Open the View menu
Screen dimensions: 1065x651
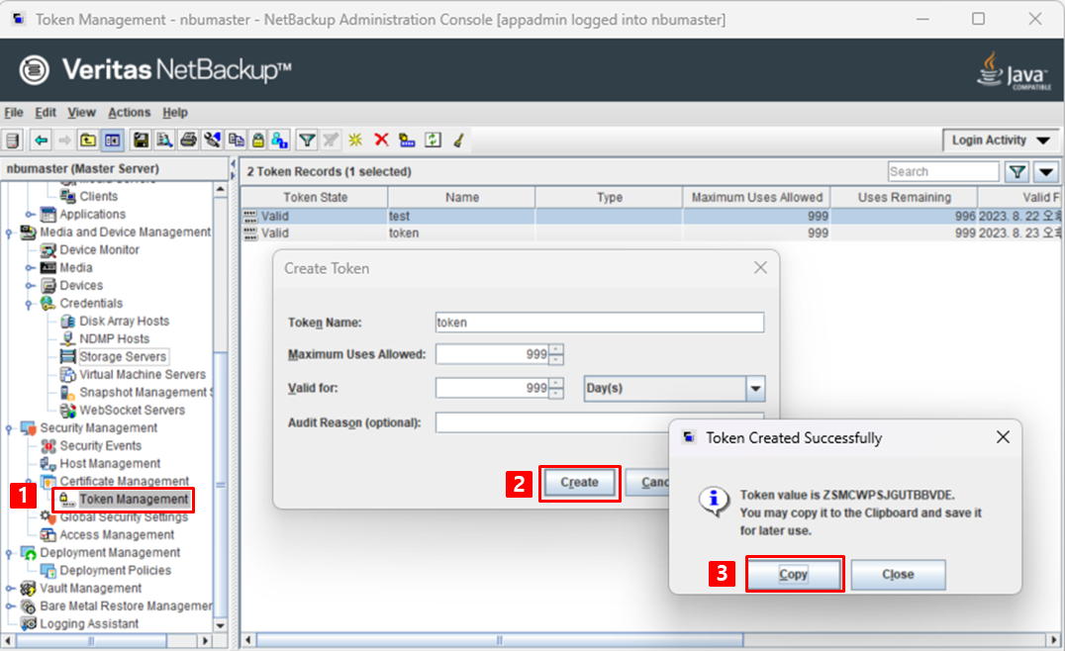tap(81, 113)
